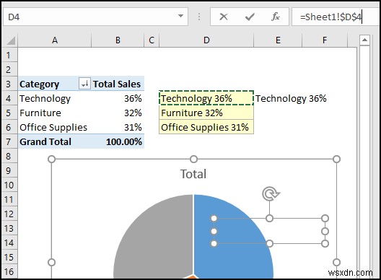The width and height of the screenshot is (381, 280).
Task: Click the formula bar options dots
Action: click(x=199, y=17)
